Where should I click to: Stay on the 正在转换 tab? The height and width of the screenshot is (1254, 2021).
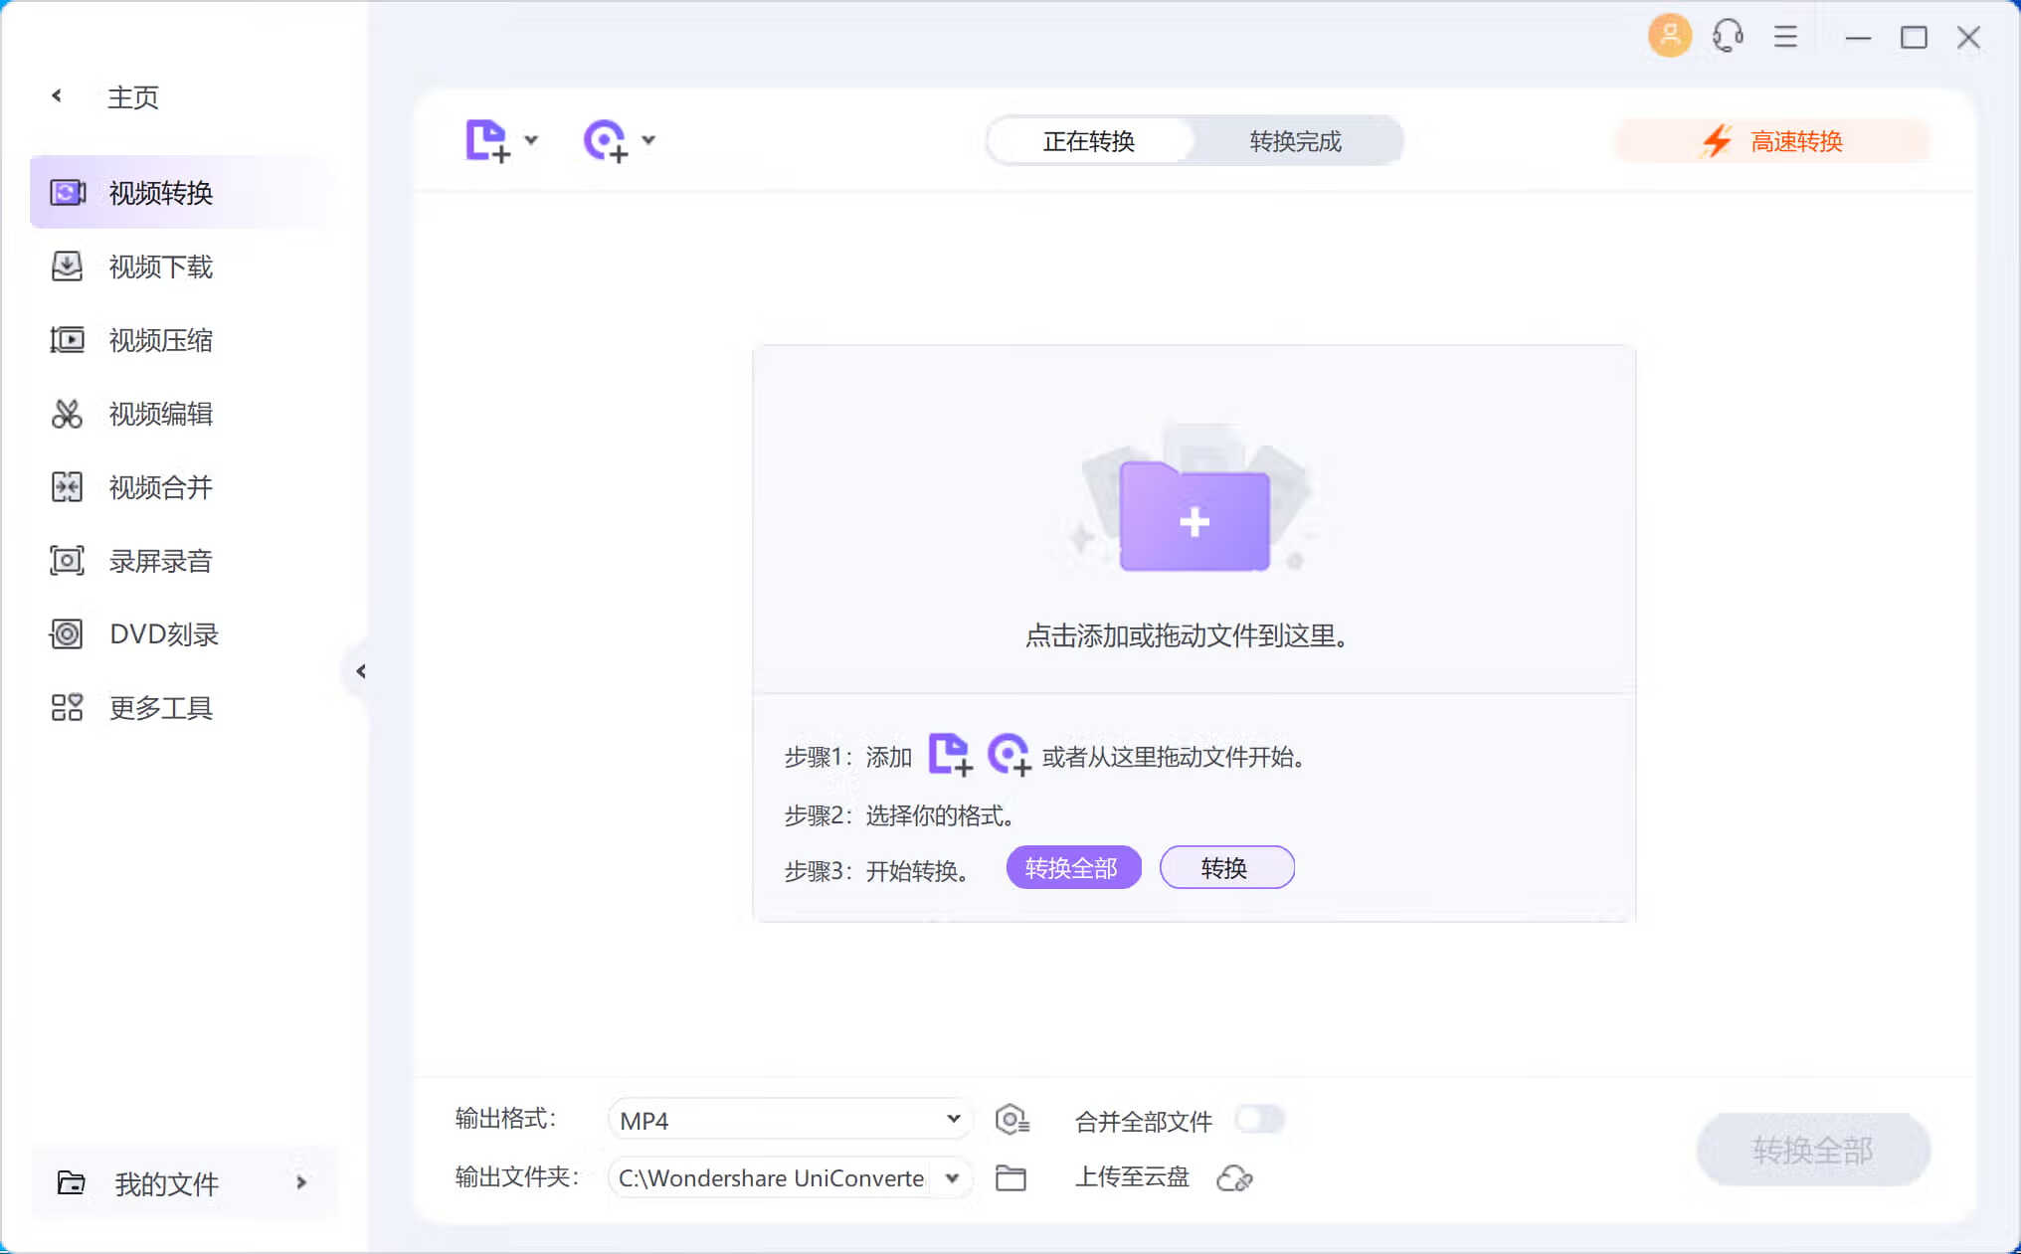click(1089, 140)
